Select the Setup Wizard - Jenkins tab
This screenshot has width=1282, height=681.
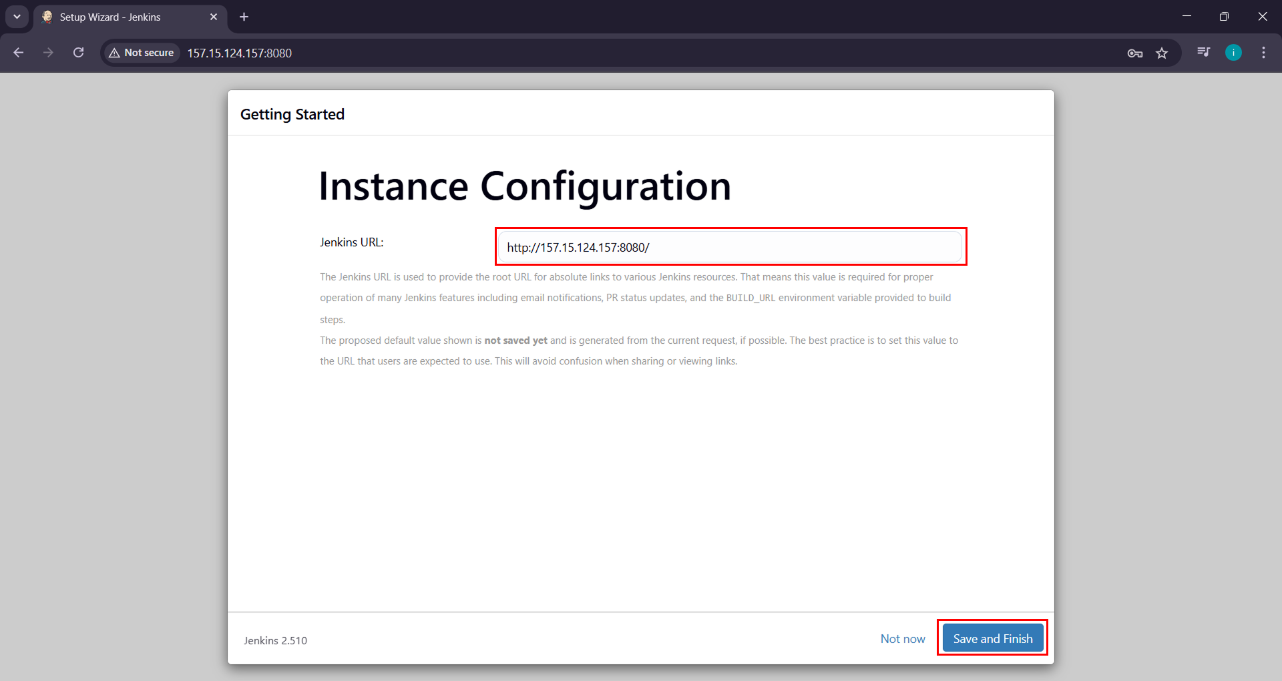pos(120,17)
